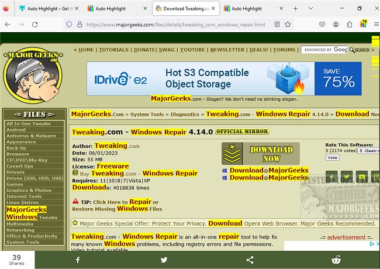
Task: Click the TIP Repair Windows Files link
Action: pos(117,205)
